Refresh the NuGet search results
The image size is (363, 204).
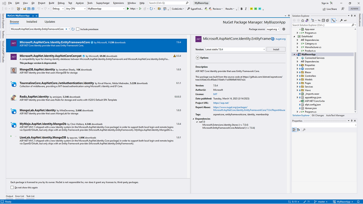(x=73, y=29)
